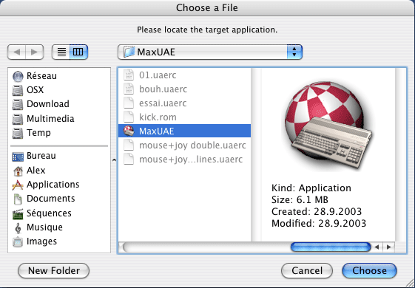Click the Kind: Application info line
This screenshot has width=415, height=288.
coord(311,188)
